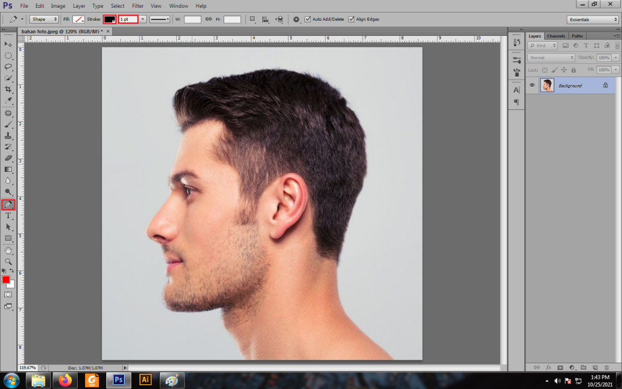Open the Shape tool mode dropdown
The image size is (622, 389).
coord(44,19)
